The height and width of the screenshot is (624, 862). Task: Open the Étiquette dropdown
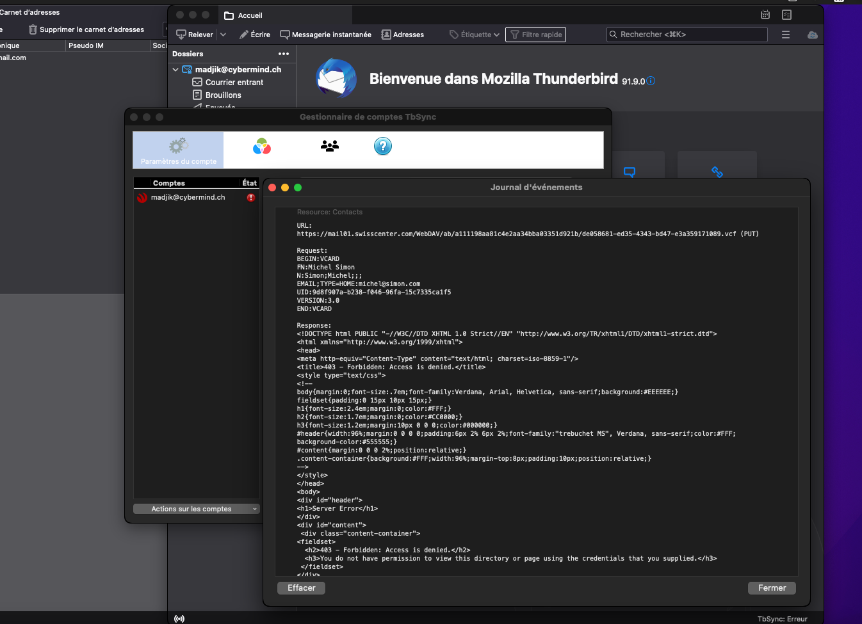click(475, 35)
